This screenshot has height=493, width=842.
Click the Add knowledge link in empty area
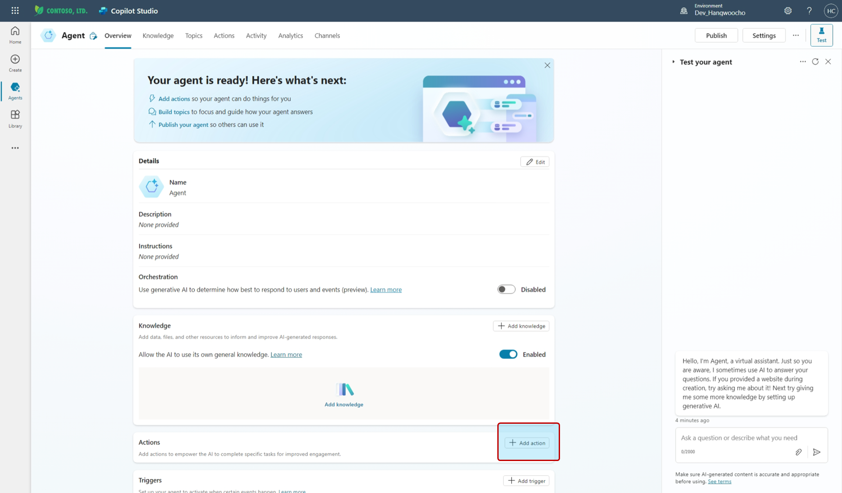(x=344, y=404)
